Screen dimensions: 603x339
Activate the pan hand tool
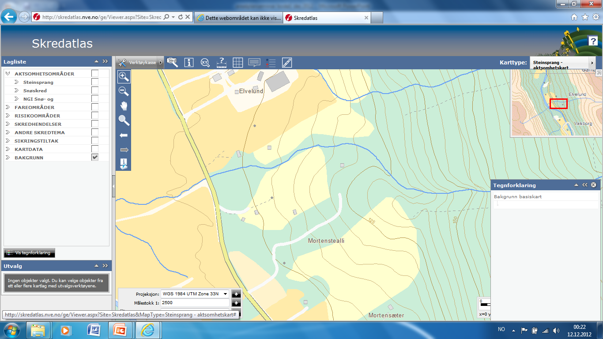pyautogui.click(x=124, y=106)
